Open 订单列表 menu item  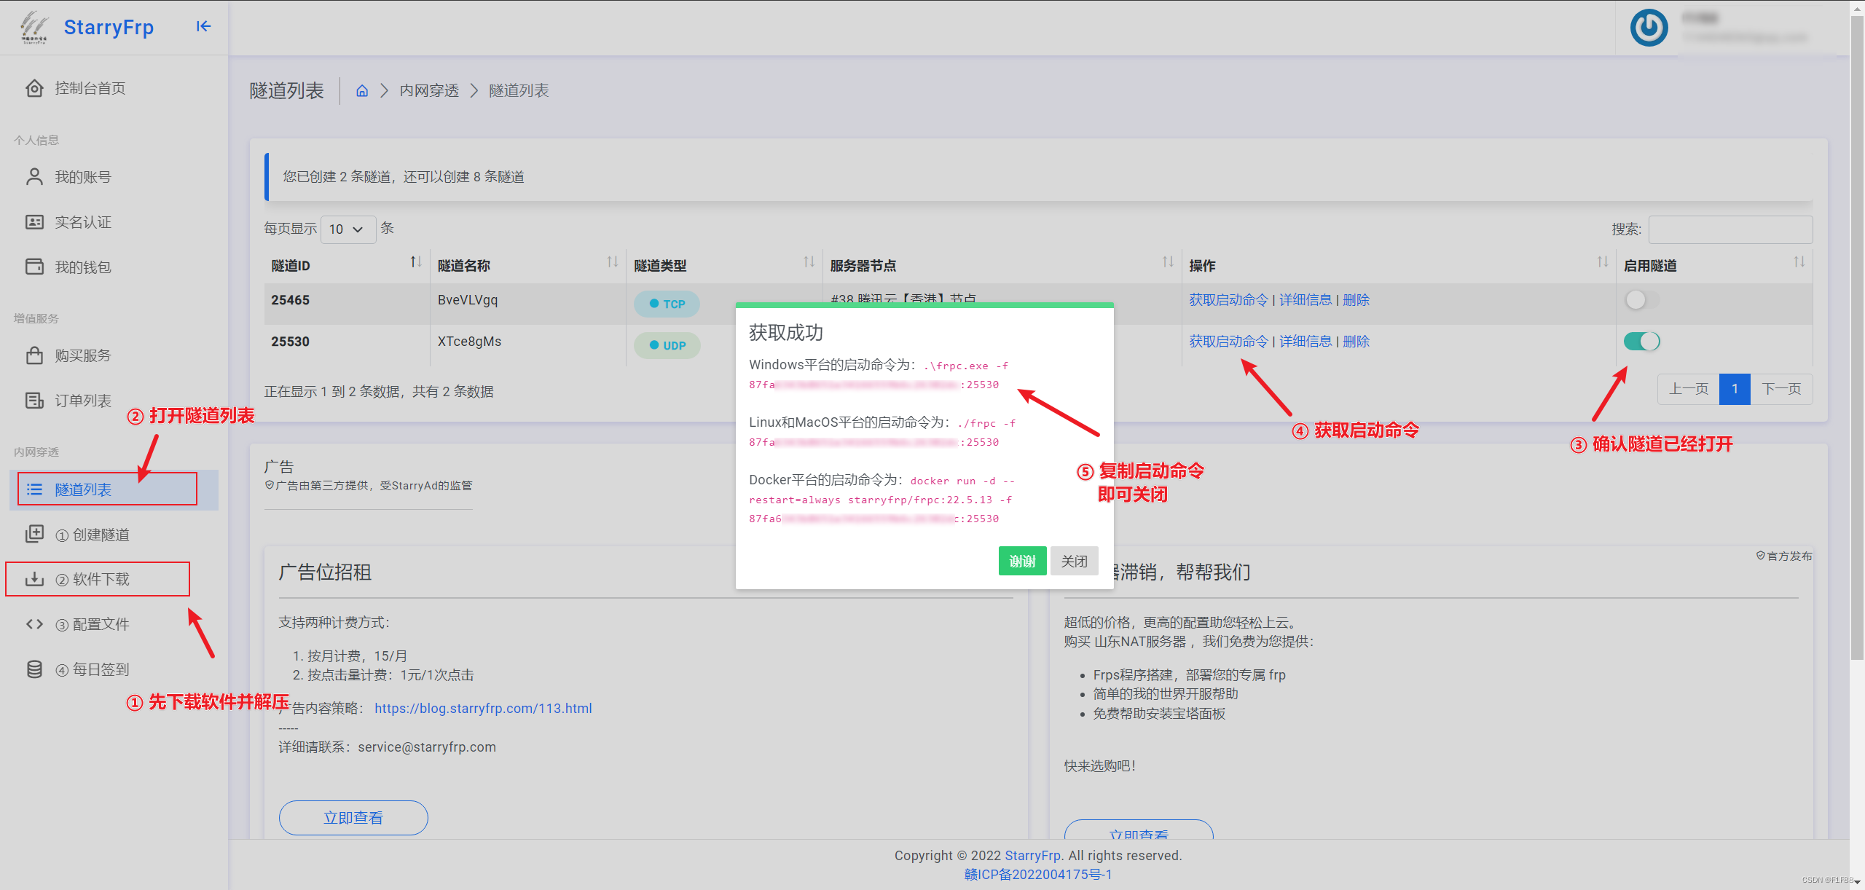[83, 401]
